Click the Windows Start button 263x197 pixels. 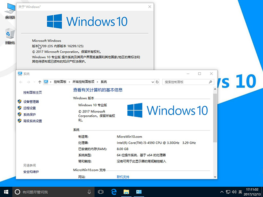(x=6, y=192)
